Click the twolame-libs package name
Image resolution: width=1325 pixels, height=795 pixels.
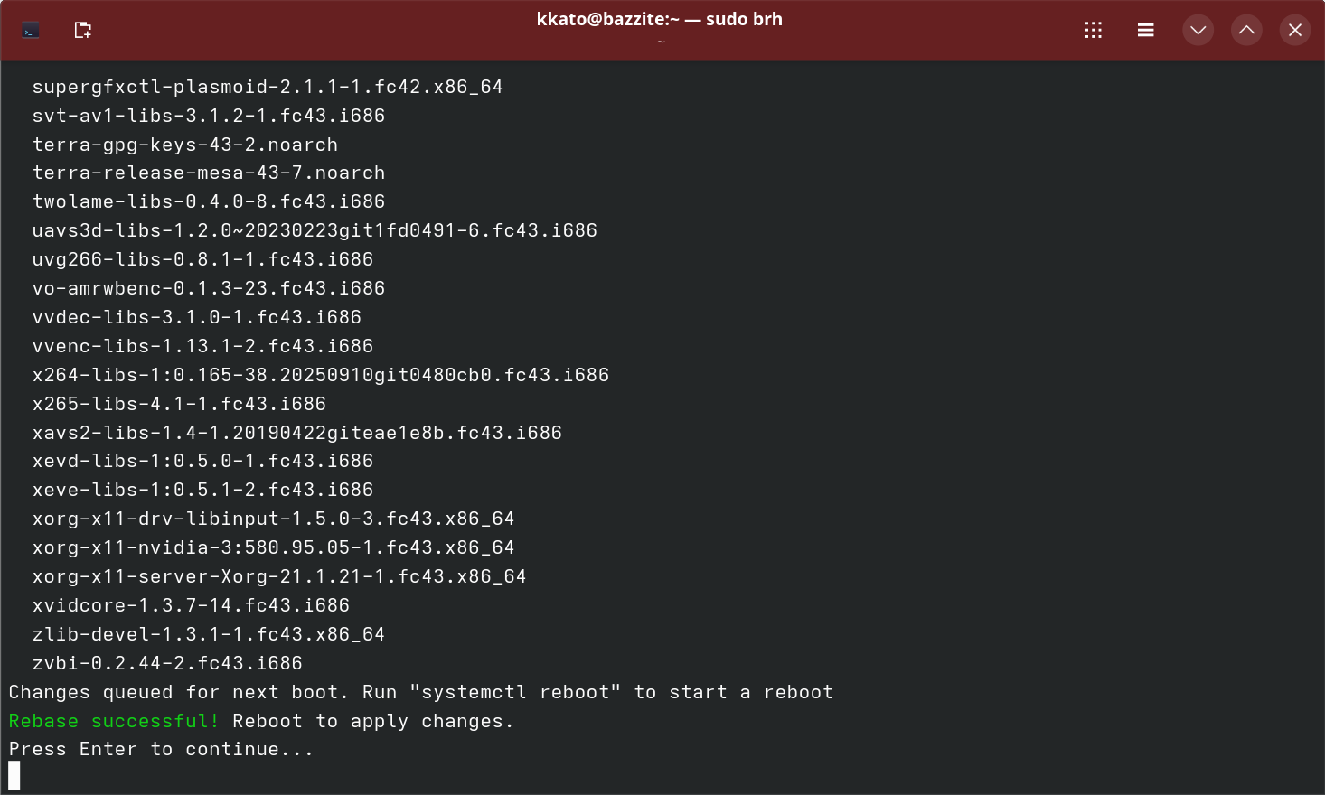click(208, 201)
